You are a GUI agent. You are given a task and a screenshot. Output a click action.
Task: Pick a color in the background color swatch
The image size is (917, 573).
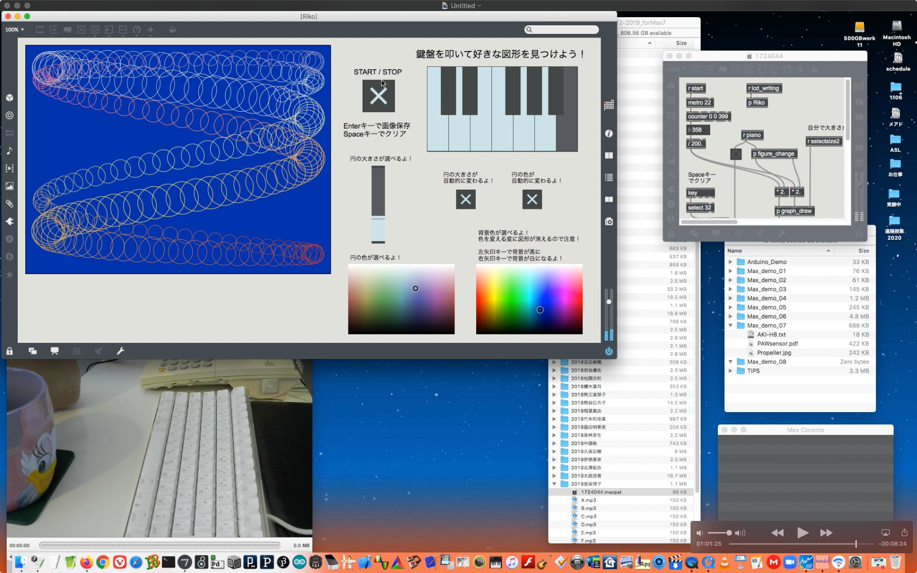pyautogui.click(x=529, y=299)
